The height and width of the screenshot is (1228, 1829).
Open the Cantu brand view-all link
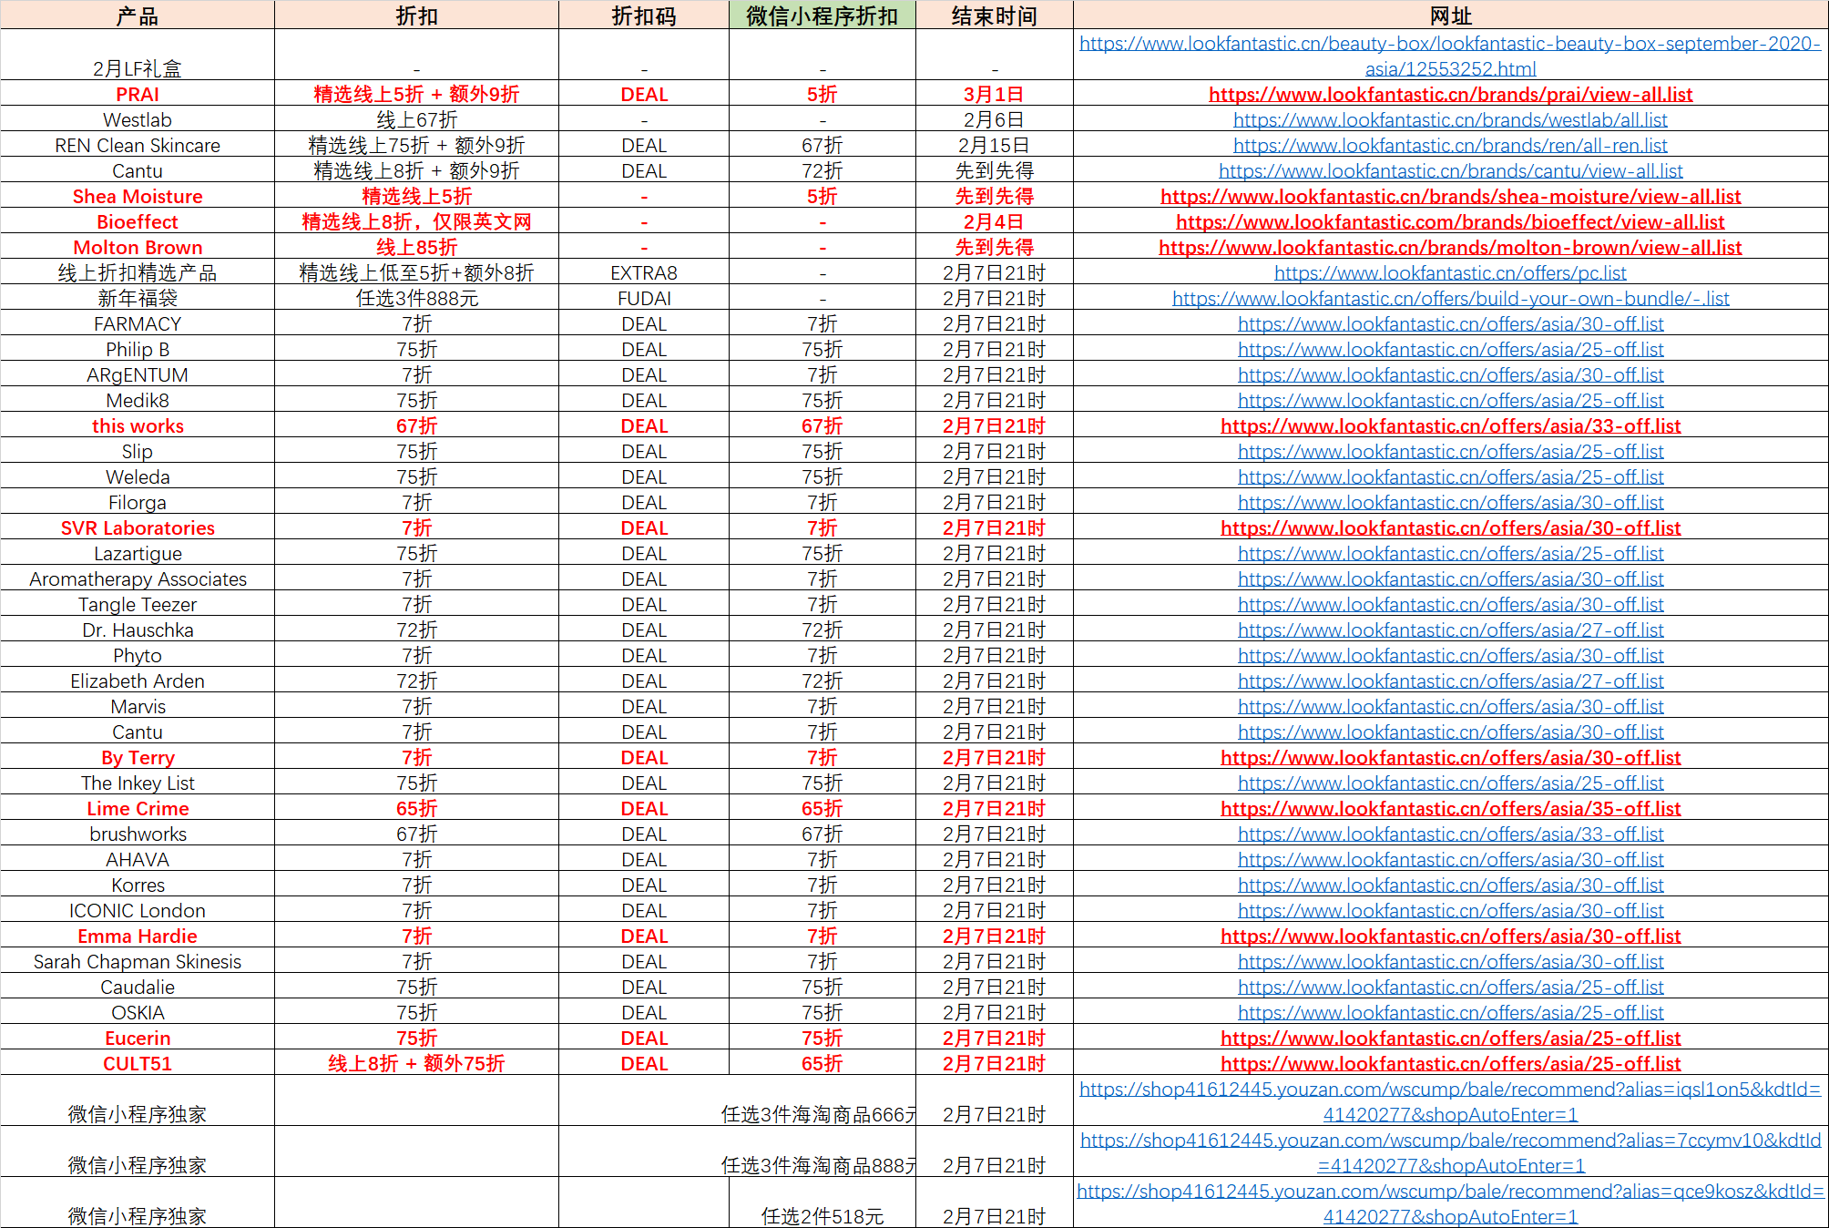tap(1450, 171)
